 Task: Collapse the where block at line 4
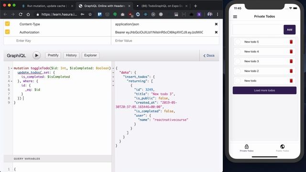[11, 81]
